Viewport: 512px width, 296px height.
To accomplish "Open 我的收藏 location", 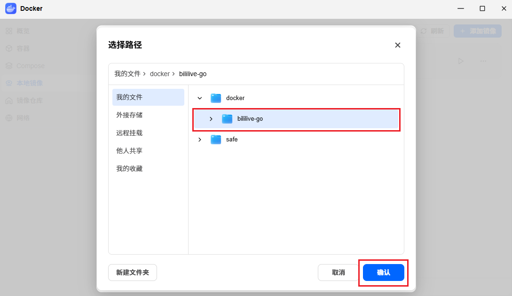I will (129, 169).
